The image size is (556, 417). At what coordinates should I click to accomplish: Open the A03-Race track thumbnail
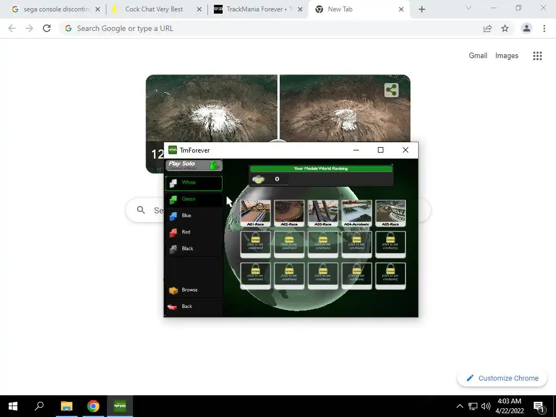(323, 213)
